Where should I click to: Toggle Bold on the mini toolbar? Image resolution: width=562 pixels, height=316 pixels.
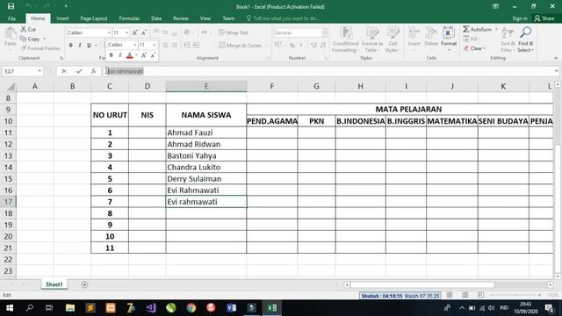click(x=112, y=55)
